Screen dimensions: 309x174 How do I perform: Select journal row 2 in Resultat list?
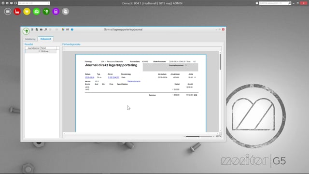click(41, 51)
